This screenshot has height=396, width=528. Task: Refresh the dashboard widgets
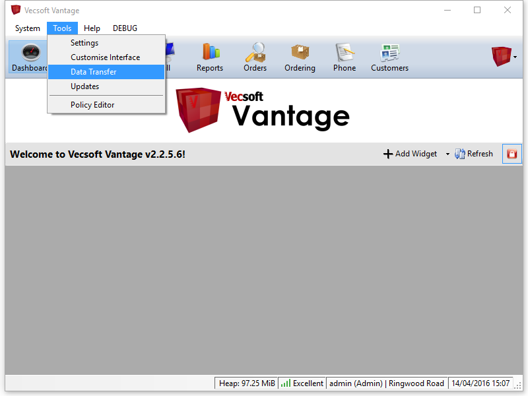pos(474,154)
